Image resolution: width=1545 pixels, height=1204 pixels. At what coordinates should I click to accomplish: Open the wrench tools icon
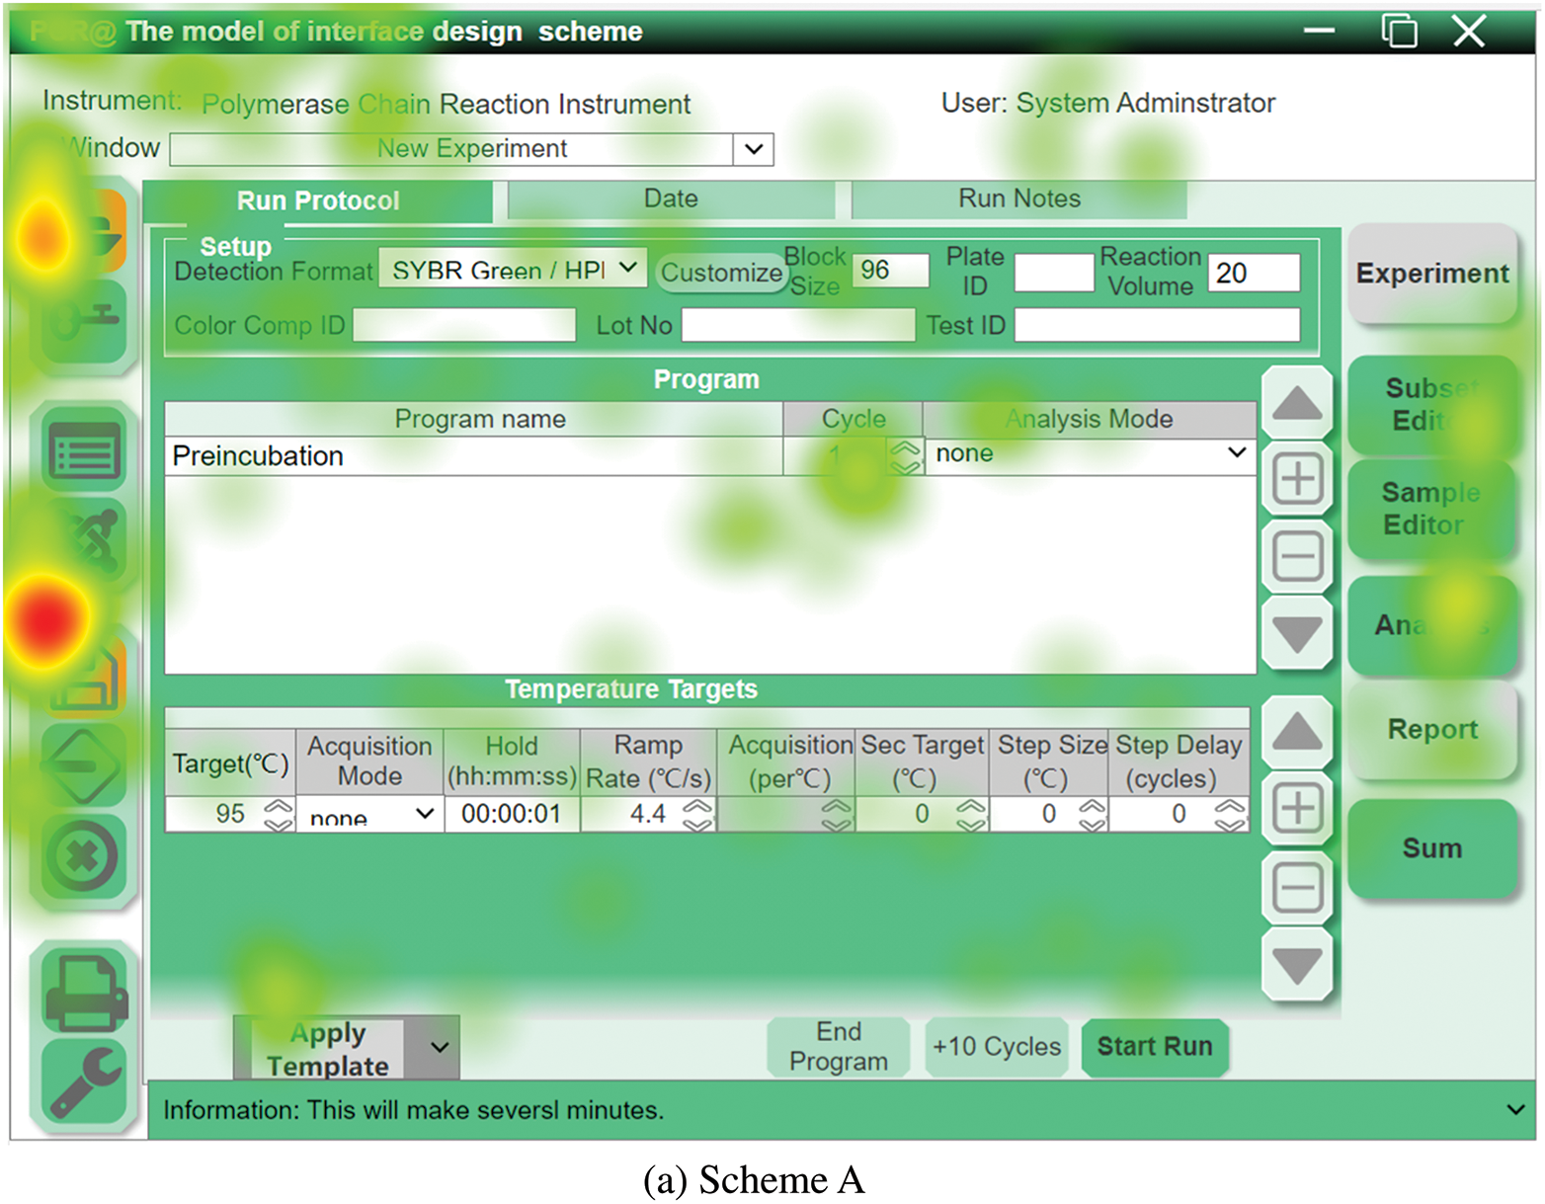pos(86,1084)
